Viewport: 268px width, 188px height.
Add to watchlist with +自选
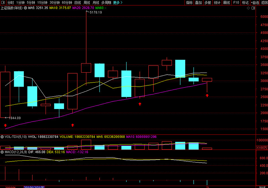coord(255,3)
